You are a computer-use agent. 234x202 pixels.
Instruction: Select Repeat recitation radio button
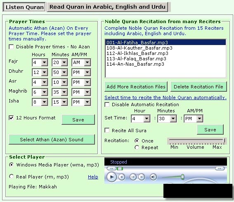coord(137,147)
